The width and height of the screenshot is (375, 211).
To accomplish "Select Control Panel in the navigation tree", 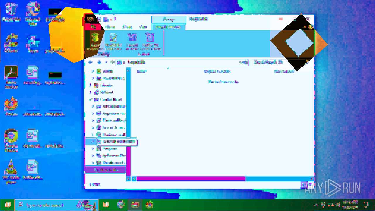I will [111, 99].
